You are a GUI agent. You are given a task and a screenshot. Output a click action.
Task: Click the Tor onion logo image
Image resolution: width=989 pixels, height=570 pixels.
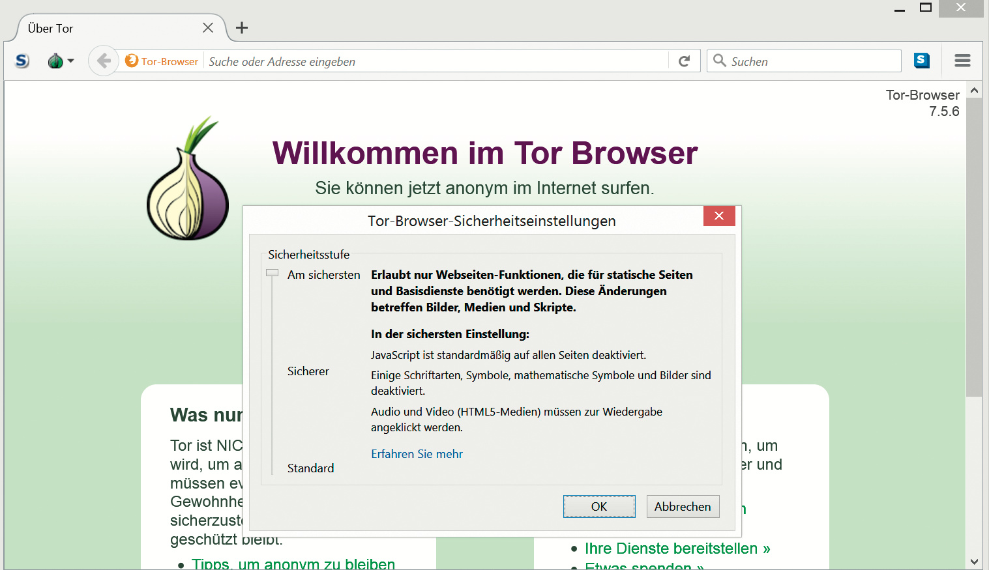click(x=188, y=178)
